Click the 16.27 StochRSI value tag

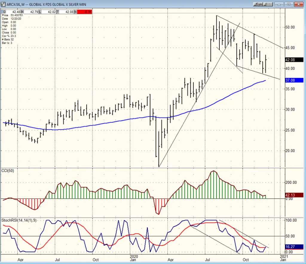point(294,247)
